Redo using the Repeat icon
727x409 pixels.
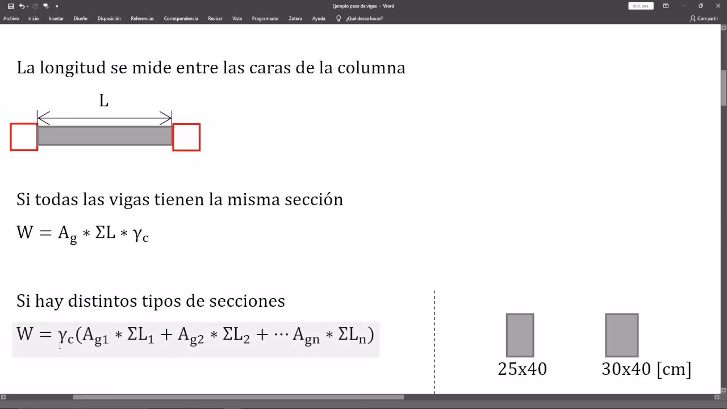pyautogui.click(x=35, y=6)
